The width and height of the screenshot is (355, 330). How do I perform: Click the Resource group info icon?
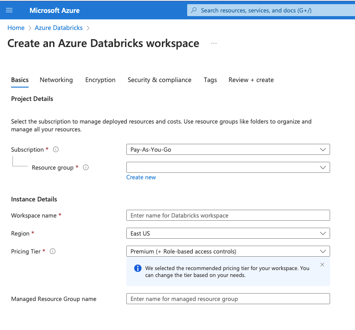(x=85, y=167)
